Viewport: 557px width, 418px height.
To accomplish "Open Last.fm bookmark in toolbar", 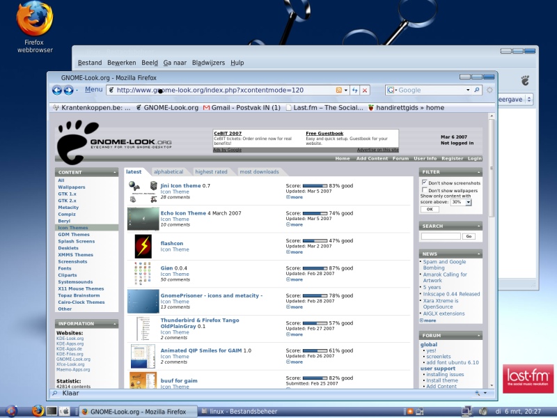I will 324,108.
